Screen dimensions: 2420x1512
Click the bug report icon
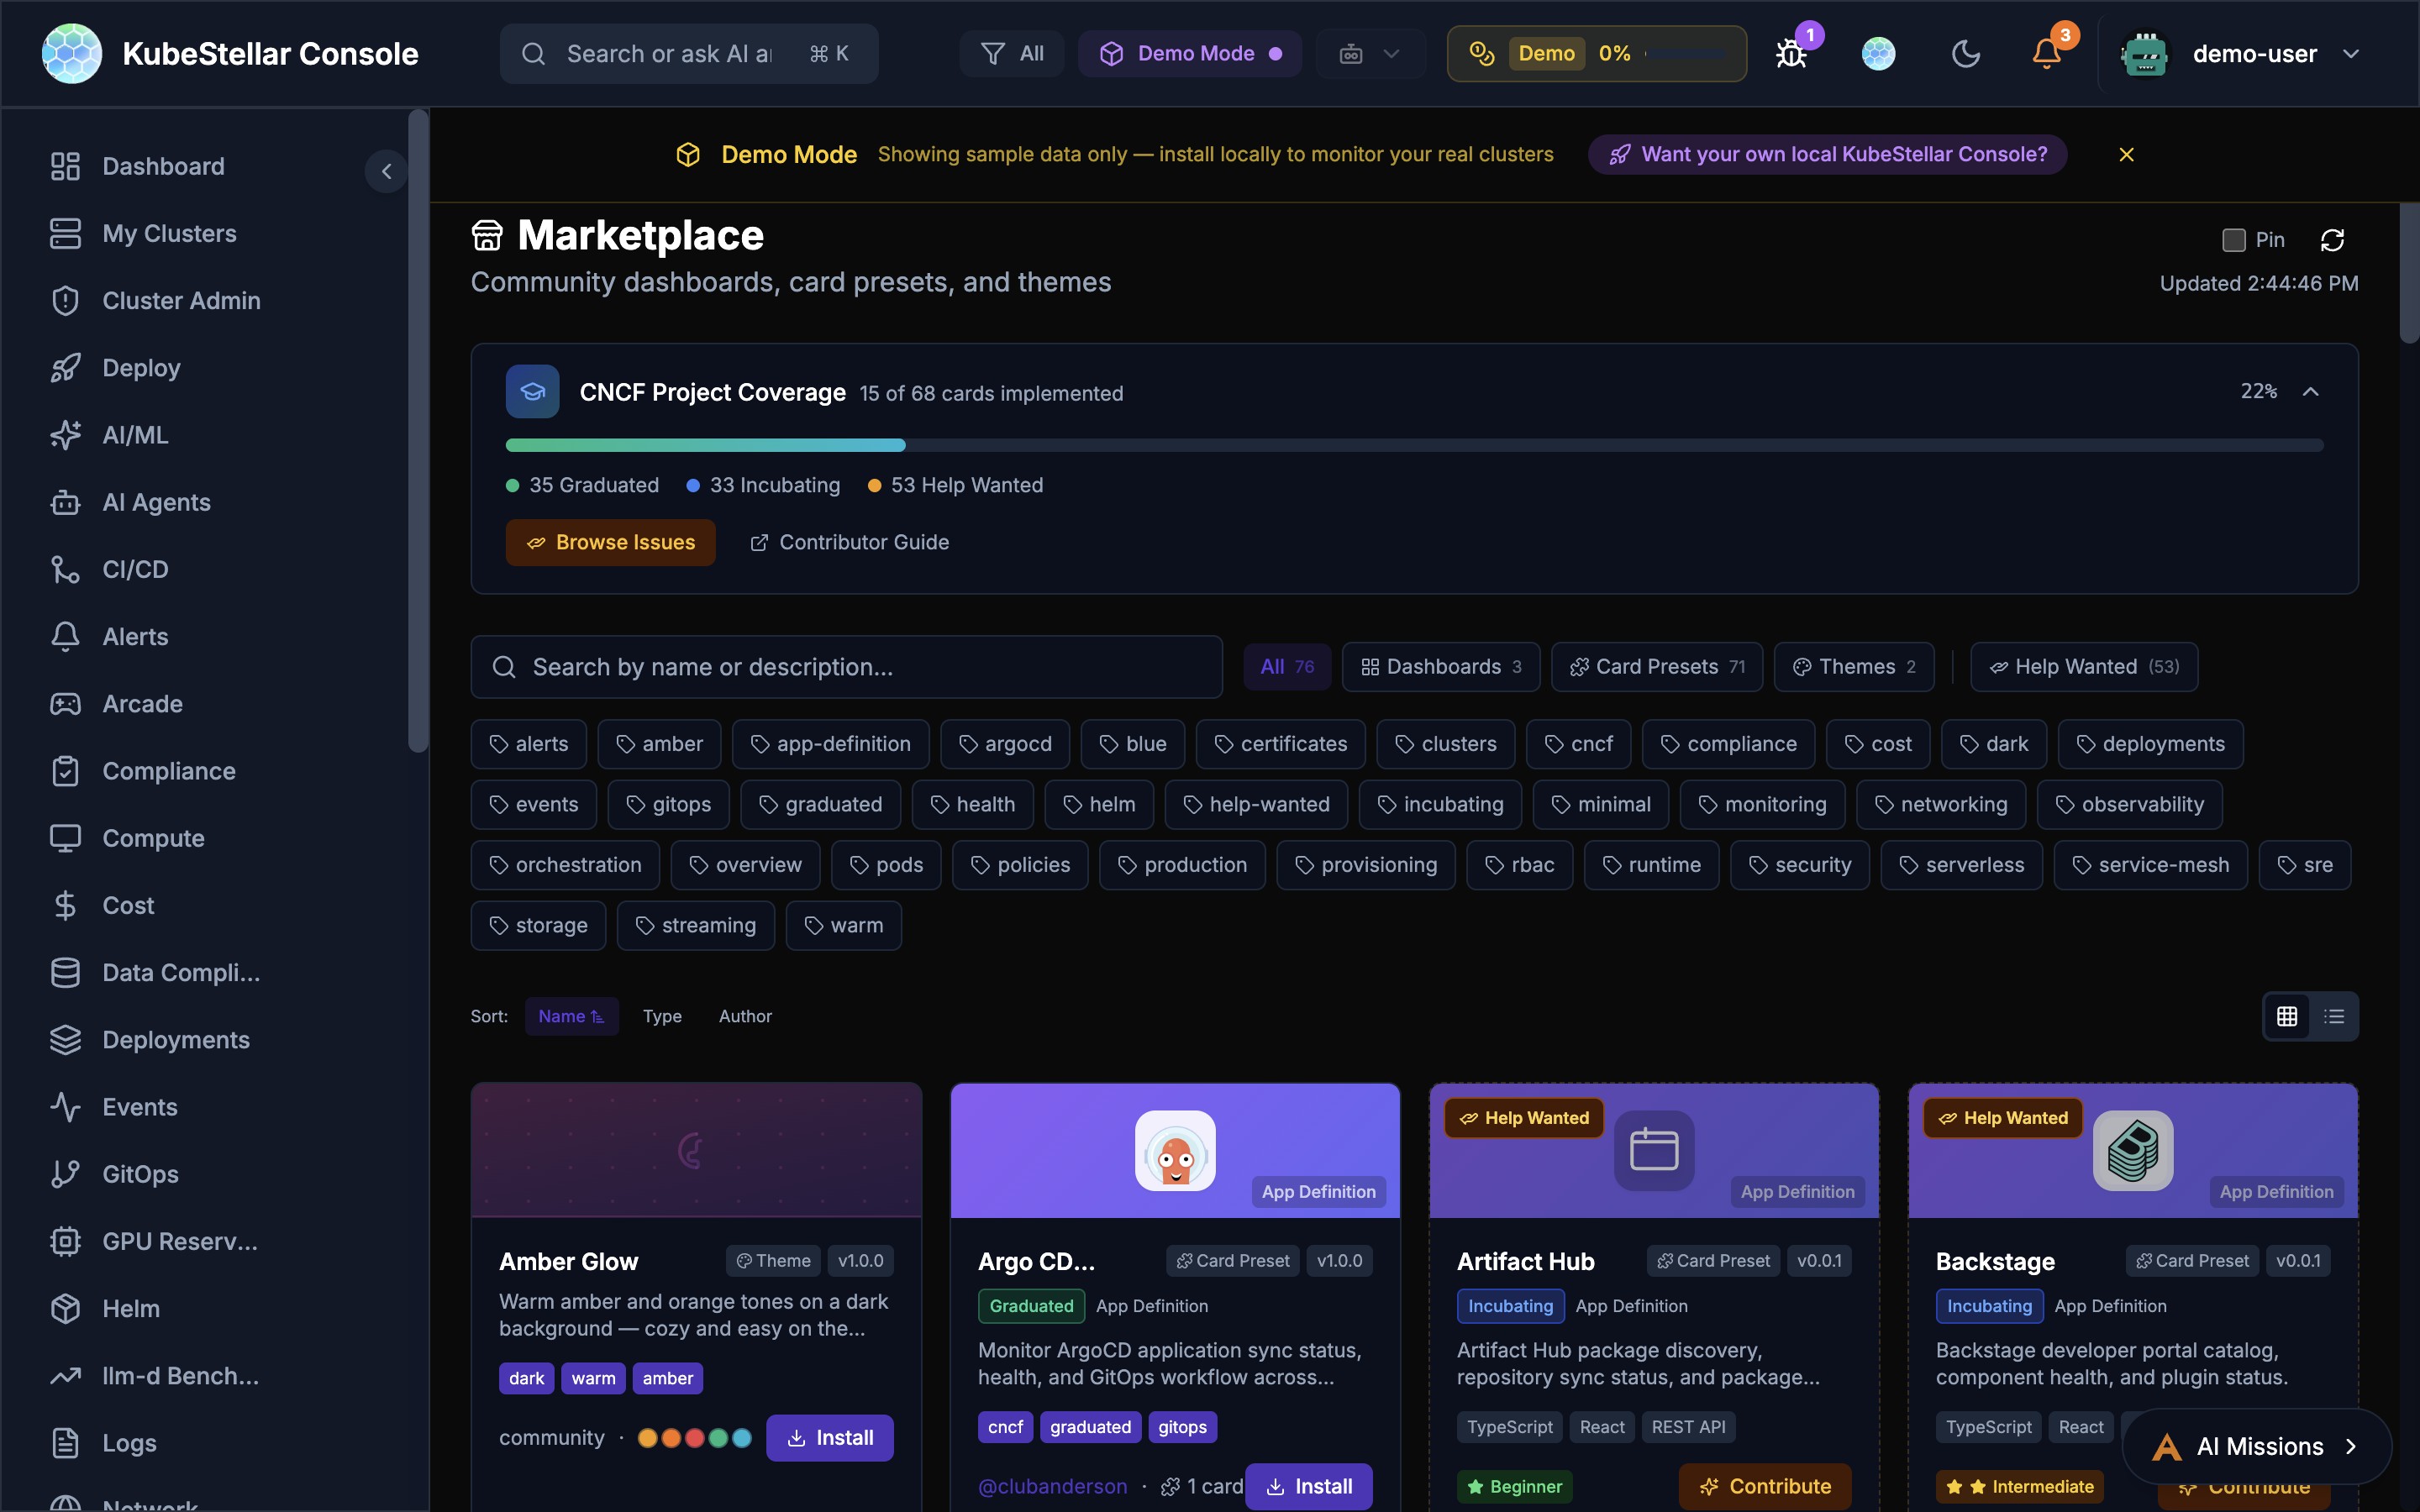[x=1791, y=53]
